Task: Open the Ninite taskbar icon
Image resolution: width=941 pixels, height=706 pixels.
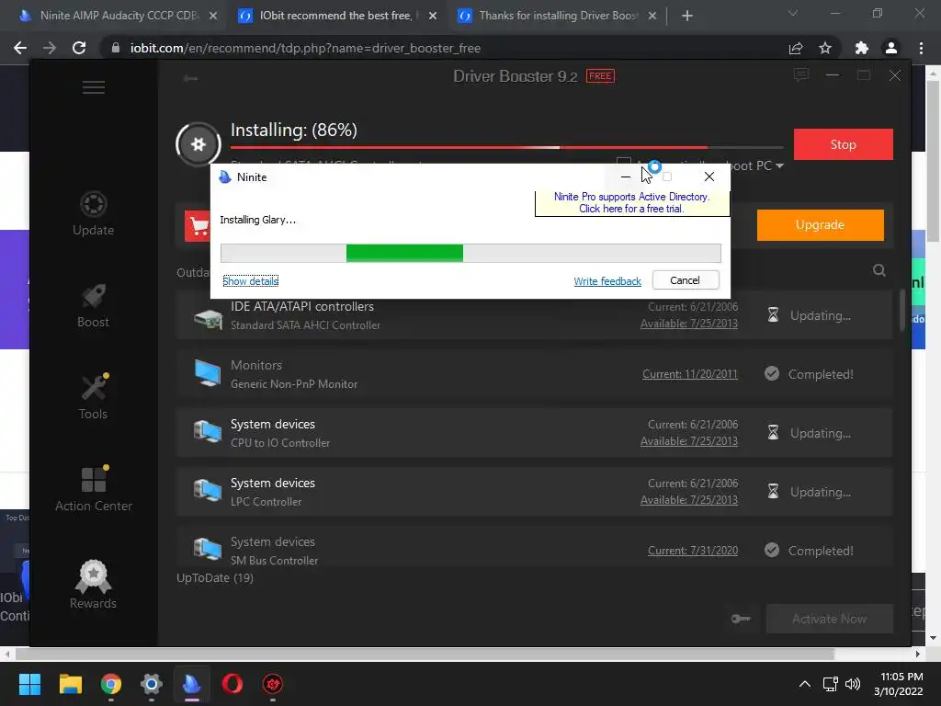Action: click(x=191, y=684)
